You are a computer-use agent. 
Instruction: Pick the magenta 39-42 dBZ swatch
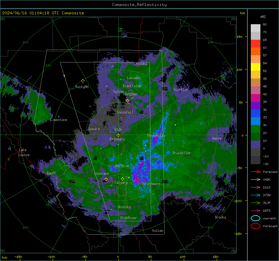255,98
